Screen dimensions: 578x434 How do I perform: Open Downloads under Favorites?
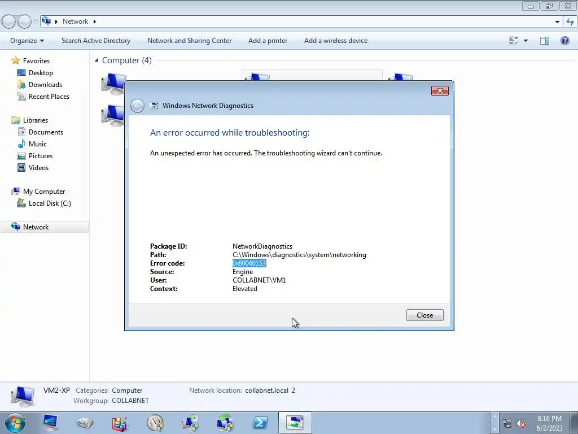tap(45, 85)
